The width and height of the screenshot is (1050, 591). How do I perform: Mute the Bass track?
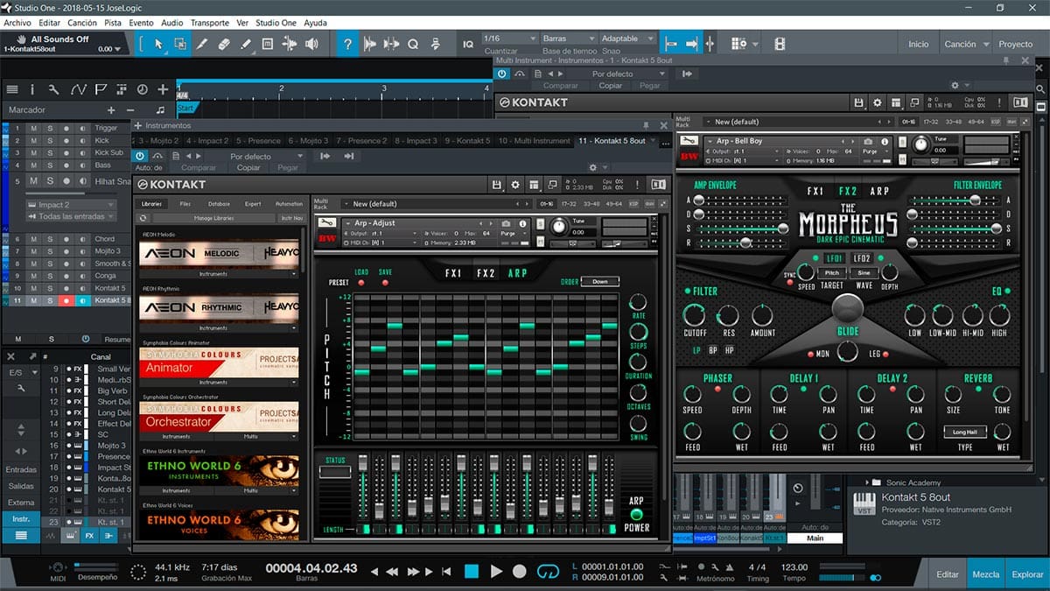[33, 165]
